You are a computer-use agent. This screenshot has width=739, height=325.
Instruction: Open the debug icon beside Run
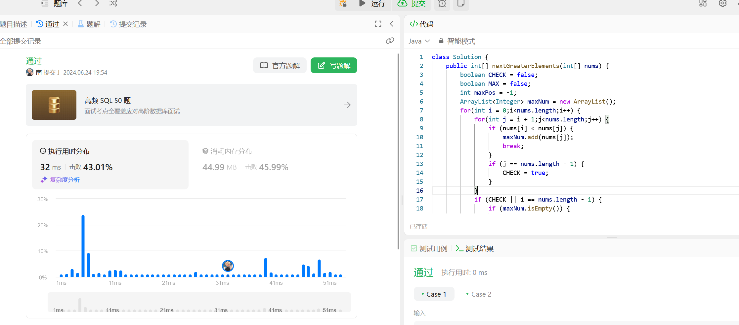tap(343, 4)
